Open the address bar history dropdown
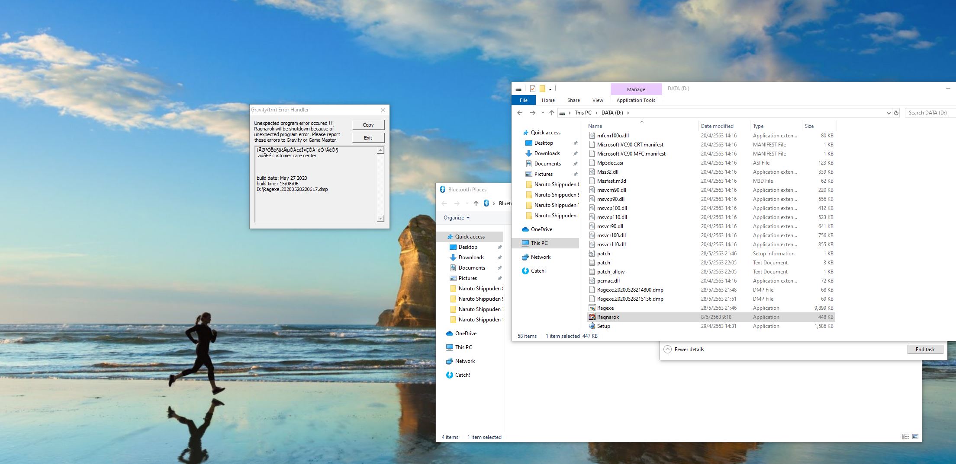The width and height of the screenshot is (956, 464). (x=888, y=113)
